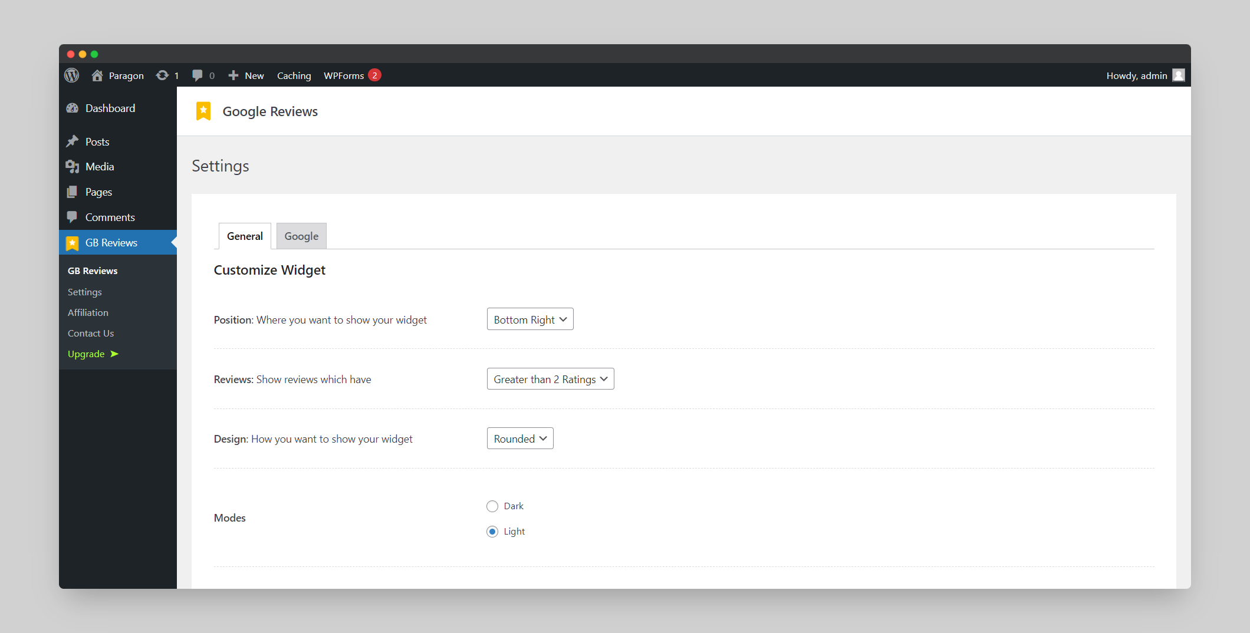
Task: Open the comments bubble icon in admin bar
Action: pyautogui.click(x=198, y=75)
